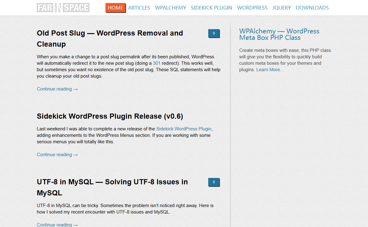Click the Far In Space logo

coord(63,8)
